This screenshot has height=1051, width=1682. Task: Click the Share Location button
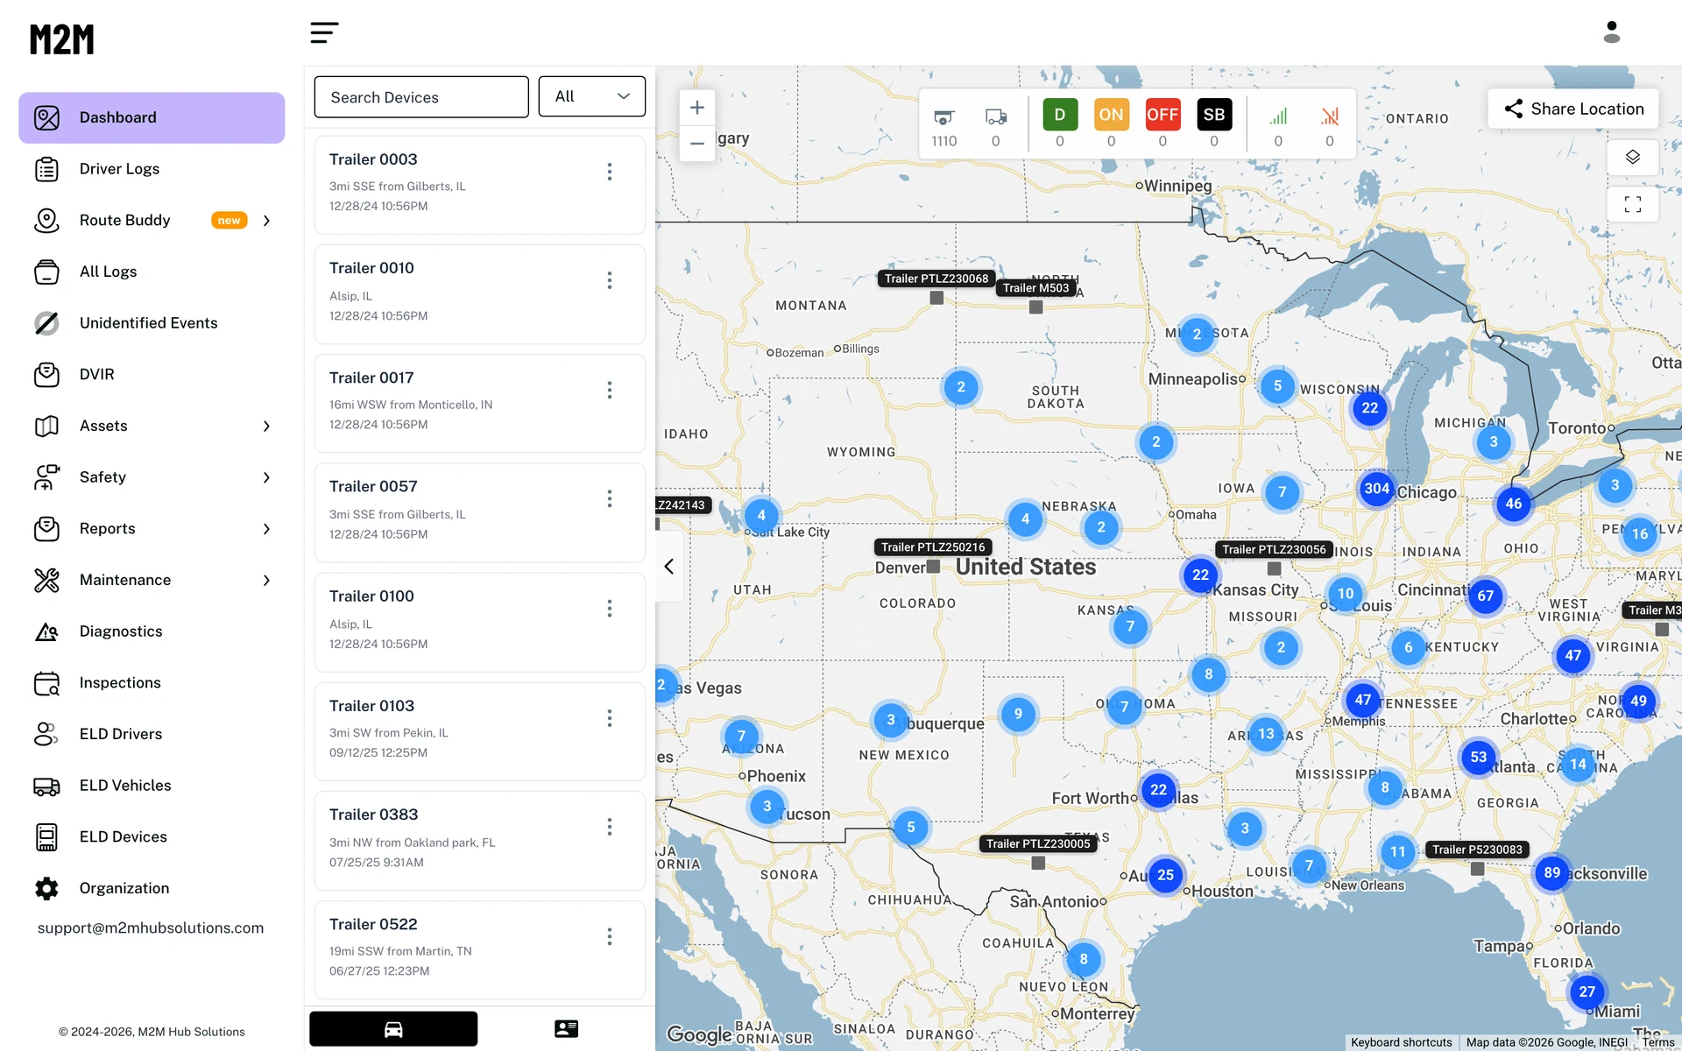[x=1573, y=109]
